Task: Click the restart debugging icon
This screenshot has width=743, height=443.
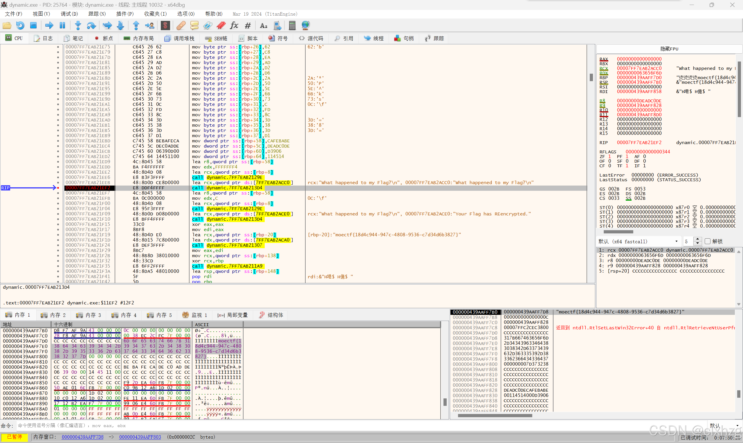Action: tap(20, 26)
